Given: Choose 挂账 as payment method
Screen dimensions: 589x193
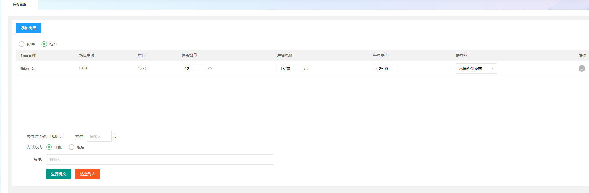Looking at the screenshot, I should 49,147.
